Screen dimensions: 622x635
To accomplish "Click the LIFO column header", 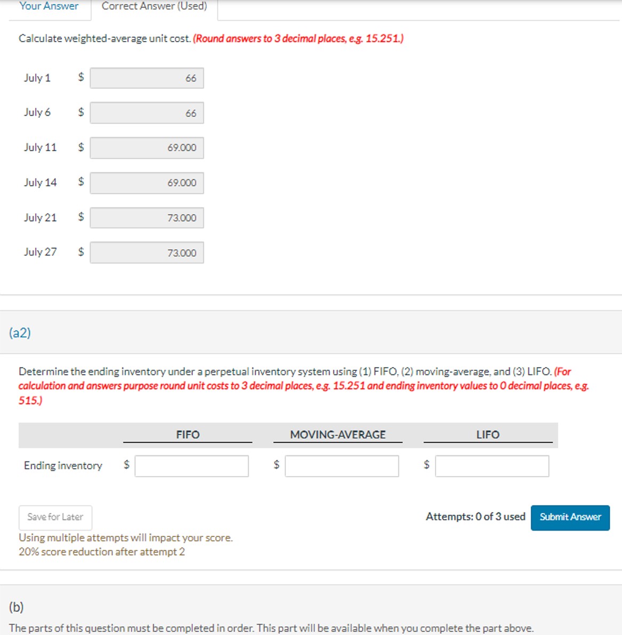I will 488,435.
